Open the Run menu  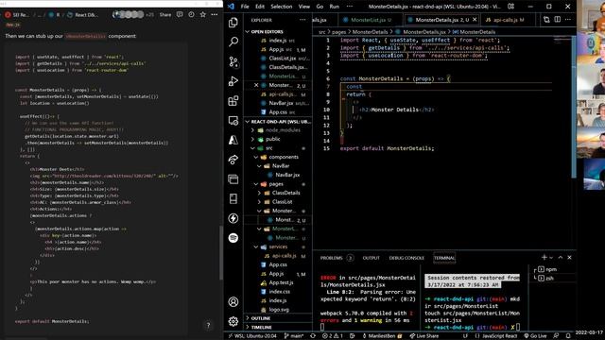[334, 7]
